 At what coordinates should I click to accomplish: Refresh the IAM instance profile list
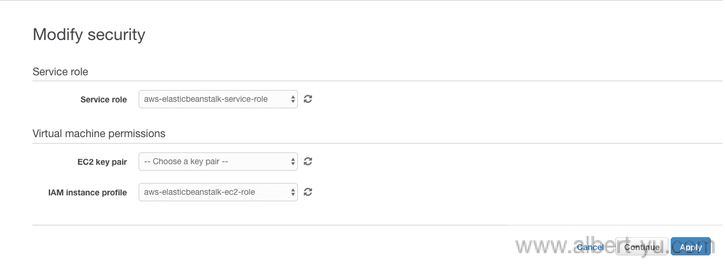pyautogui.click(x=308, y=192)
